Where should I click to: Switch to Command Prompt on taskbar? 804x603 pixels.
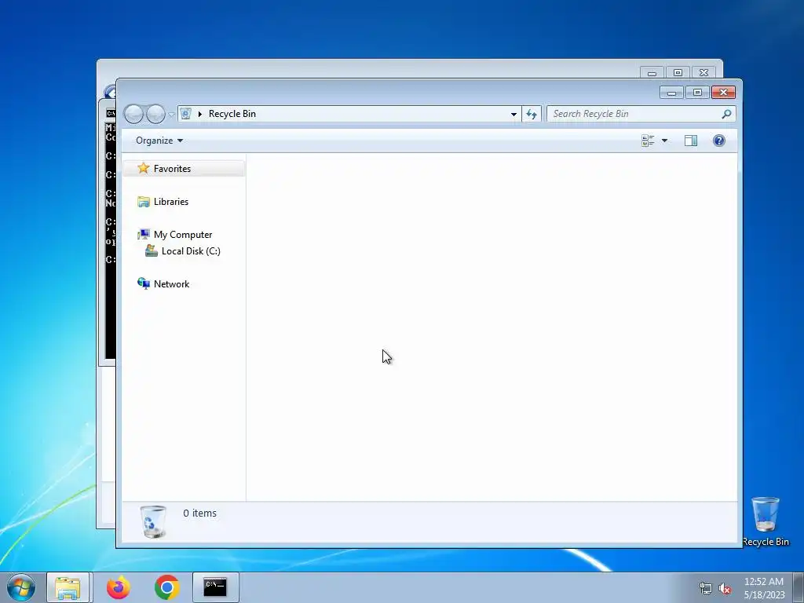point(215,587)
